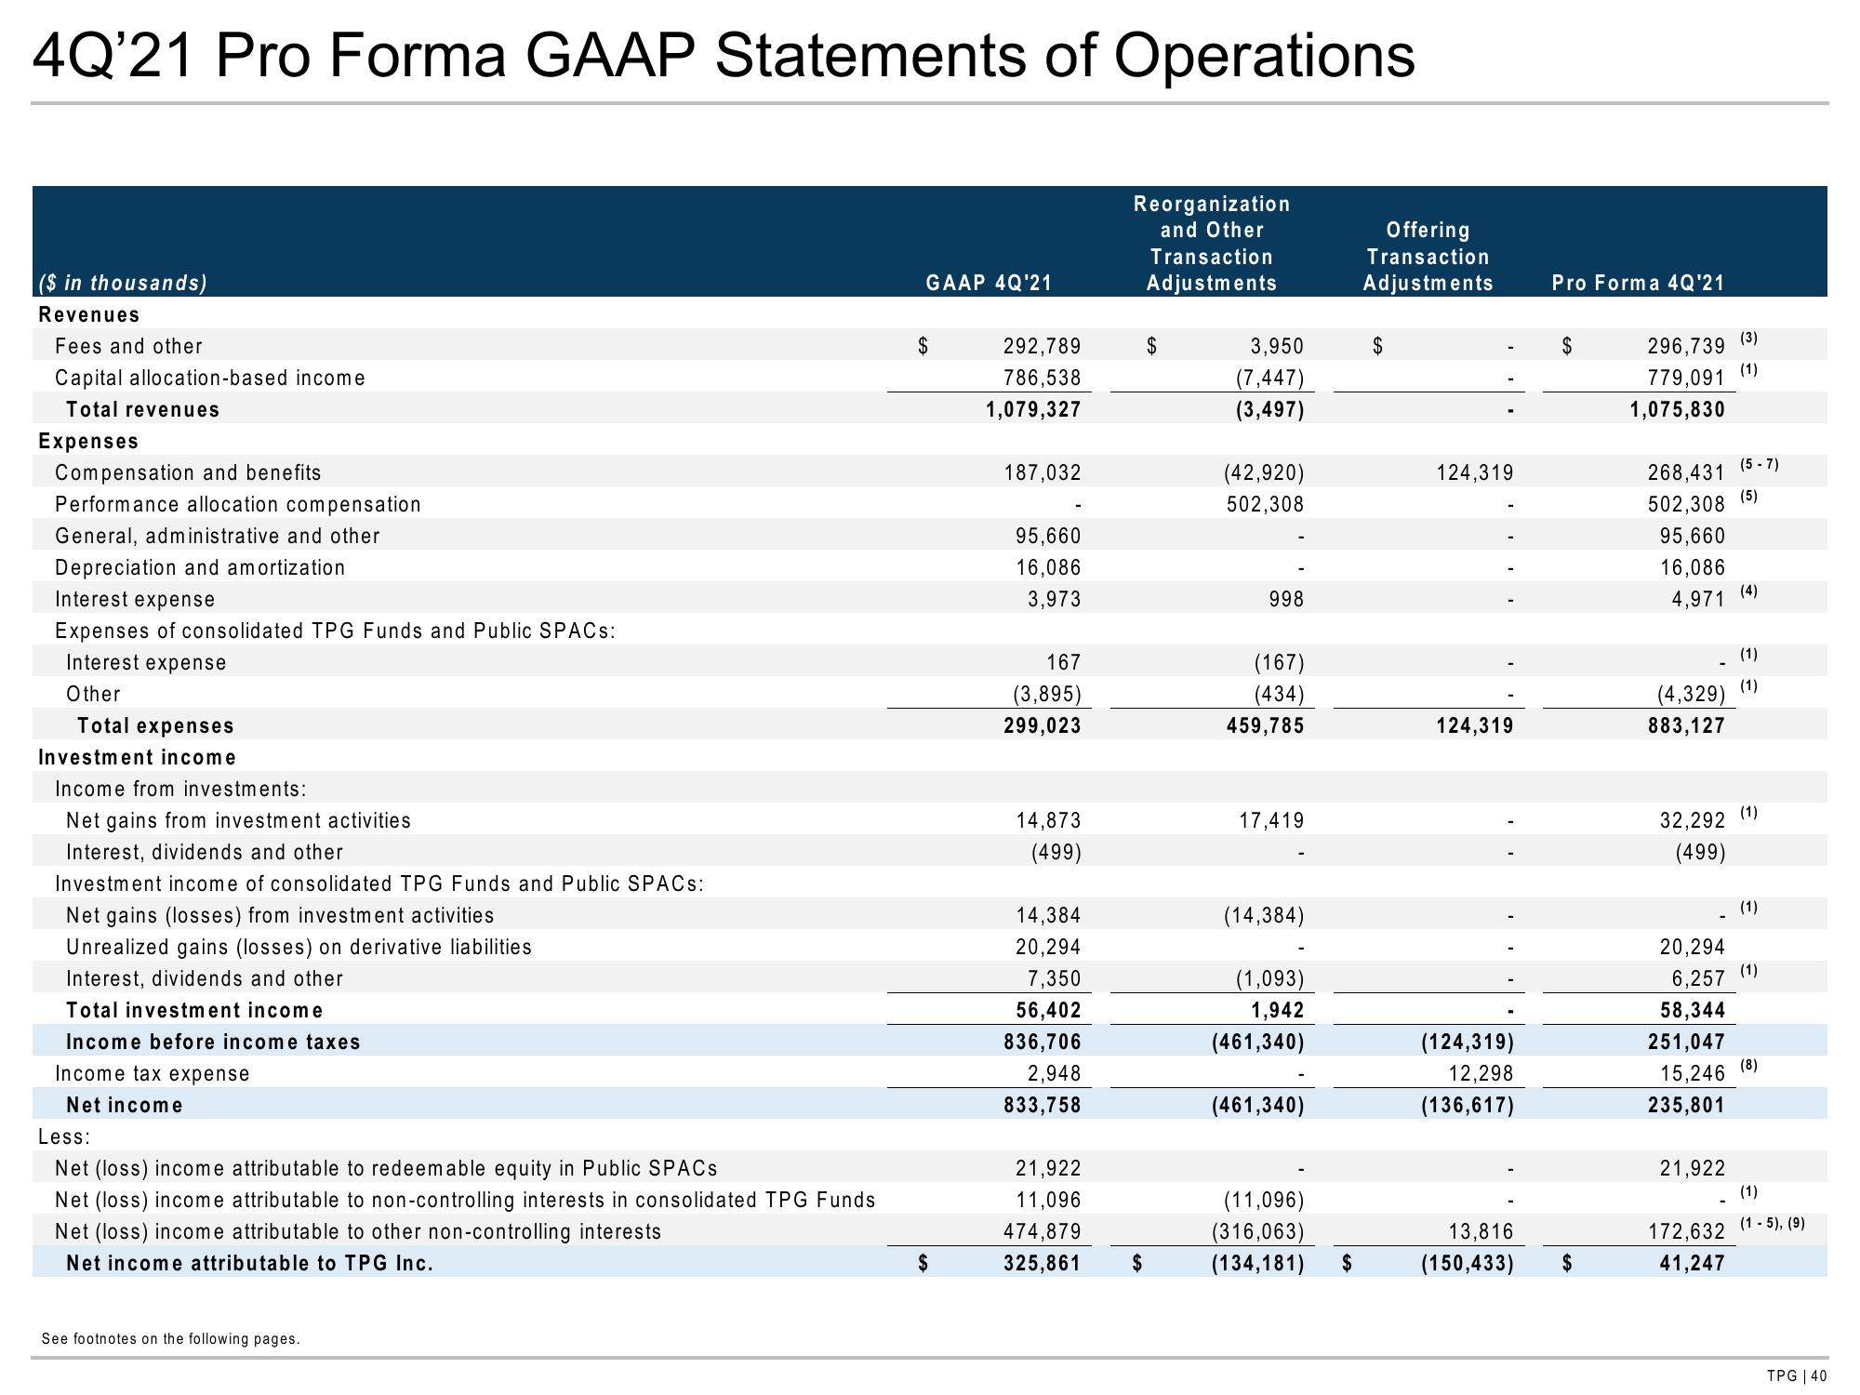1860x1395 pixels.
Task: Click the value 41,247
Action: coord(1693,1263)
